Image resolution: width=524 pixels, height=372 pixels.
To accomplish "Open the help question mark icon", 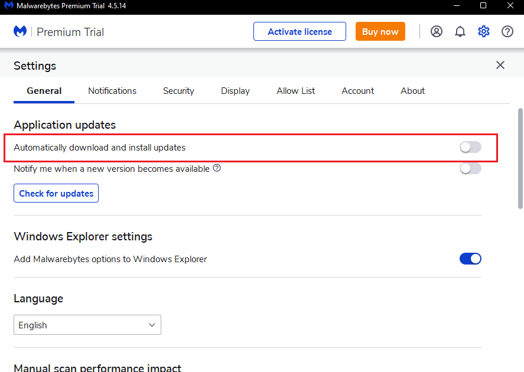I will pyautogui.click(x=507, y=31).
